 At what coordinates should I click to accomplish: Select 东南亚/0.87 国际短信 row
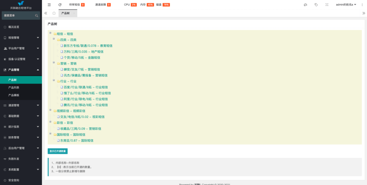tap(75, 141)
